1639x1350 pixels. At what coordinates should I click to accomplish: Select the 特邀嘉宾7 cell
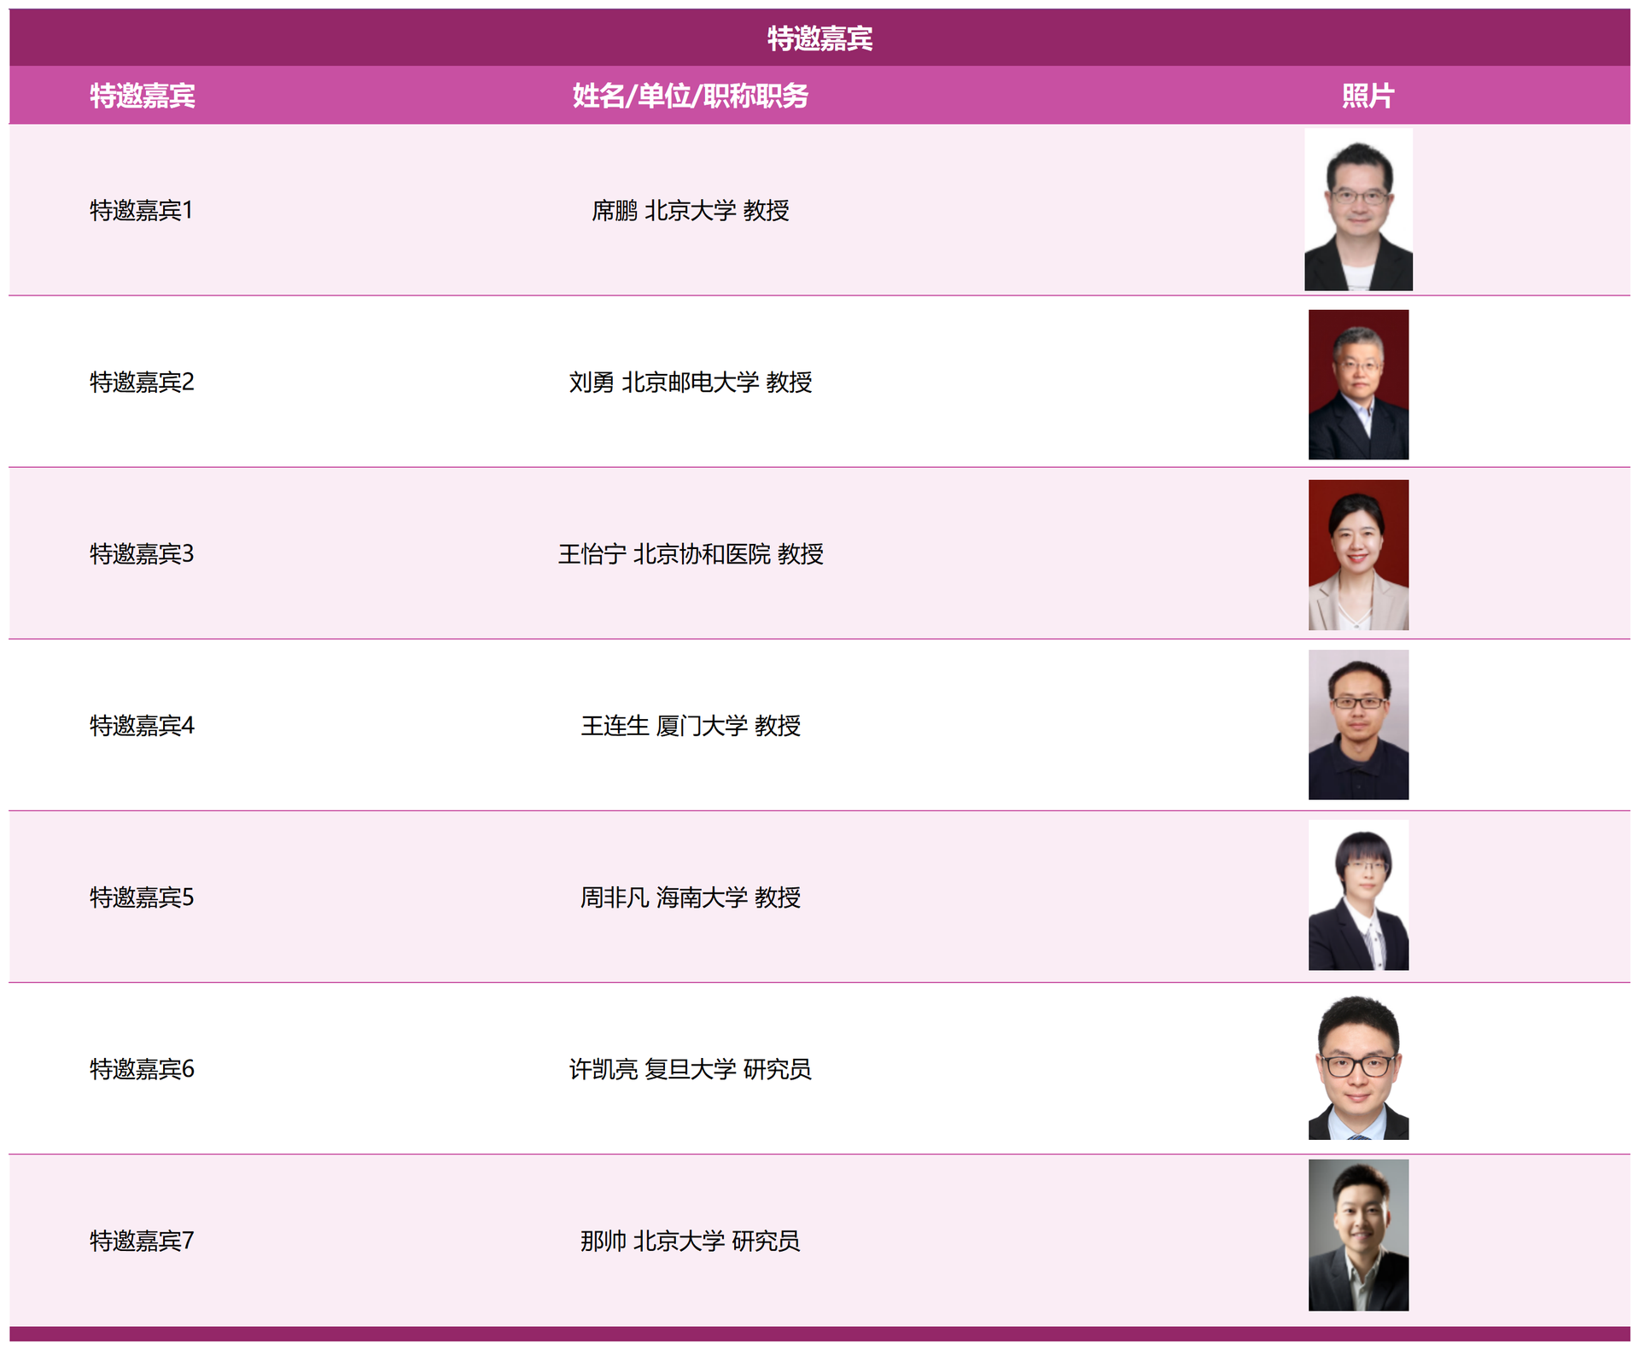coord(142,1241)
